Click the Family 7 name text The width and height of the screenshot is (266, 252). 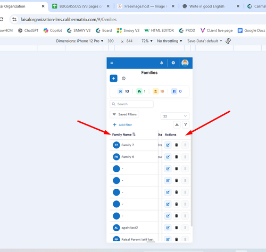tap(128, 145)
